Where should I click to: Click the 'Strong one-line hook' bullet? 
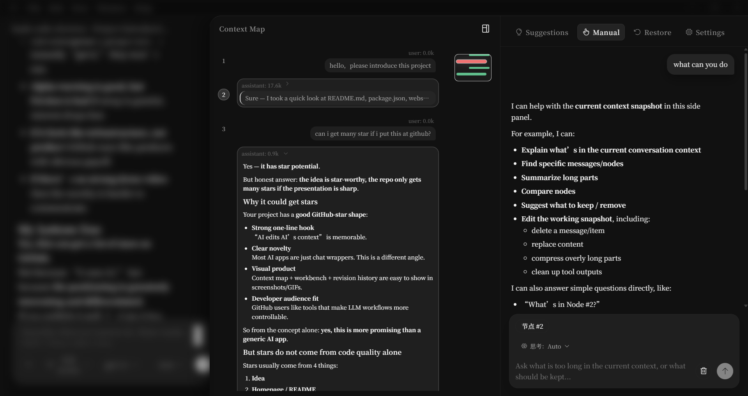point(283,228)
